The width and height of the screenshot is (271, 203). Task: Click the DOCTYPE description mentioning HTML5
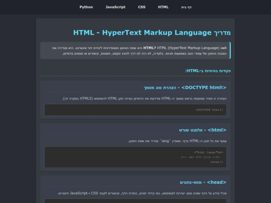[145, 99]
